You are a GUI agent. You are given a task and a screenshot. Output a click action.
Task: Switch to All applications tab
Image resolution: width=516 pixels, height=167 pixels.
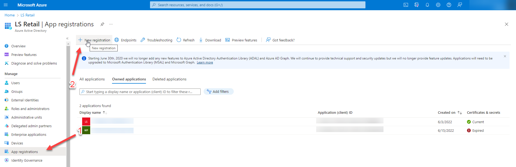point(92,79)
